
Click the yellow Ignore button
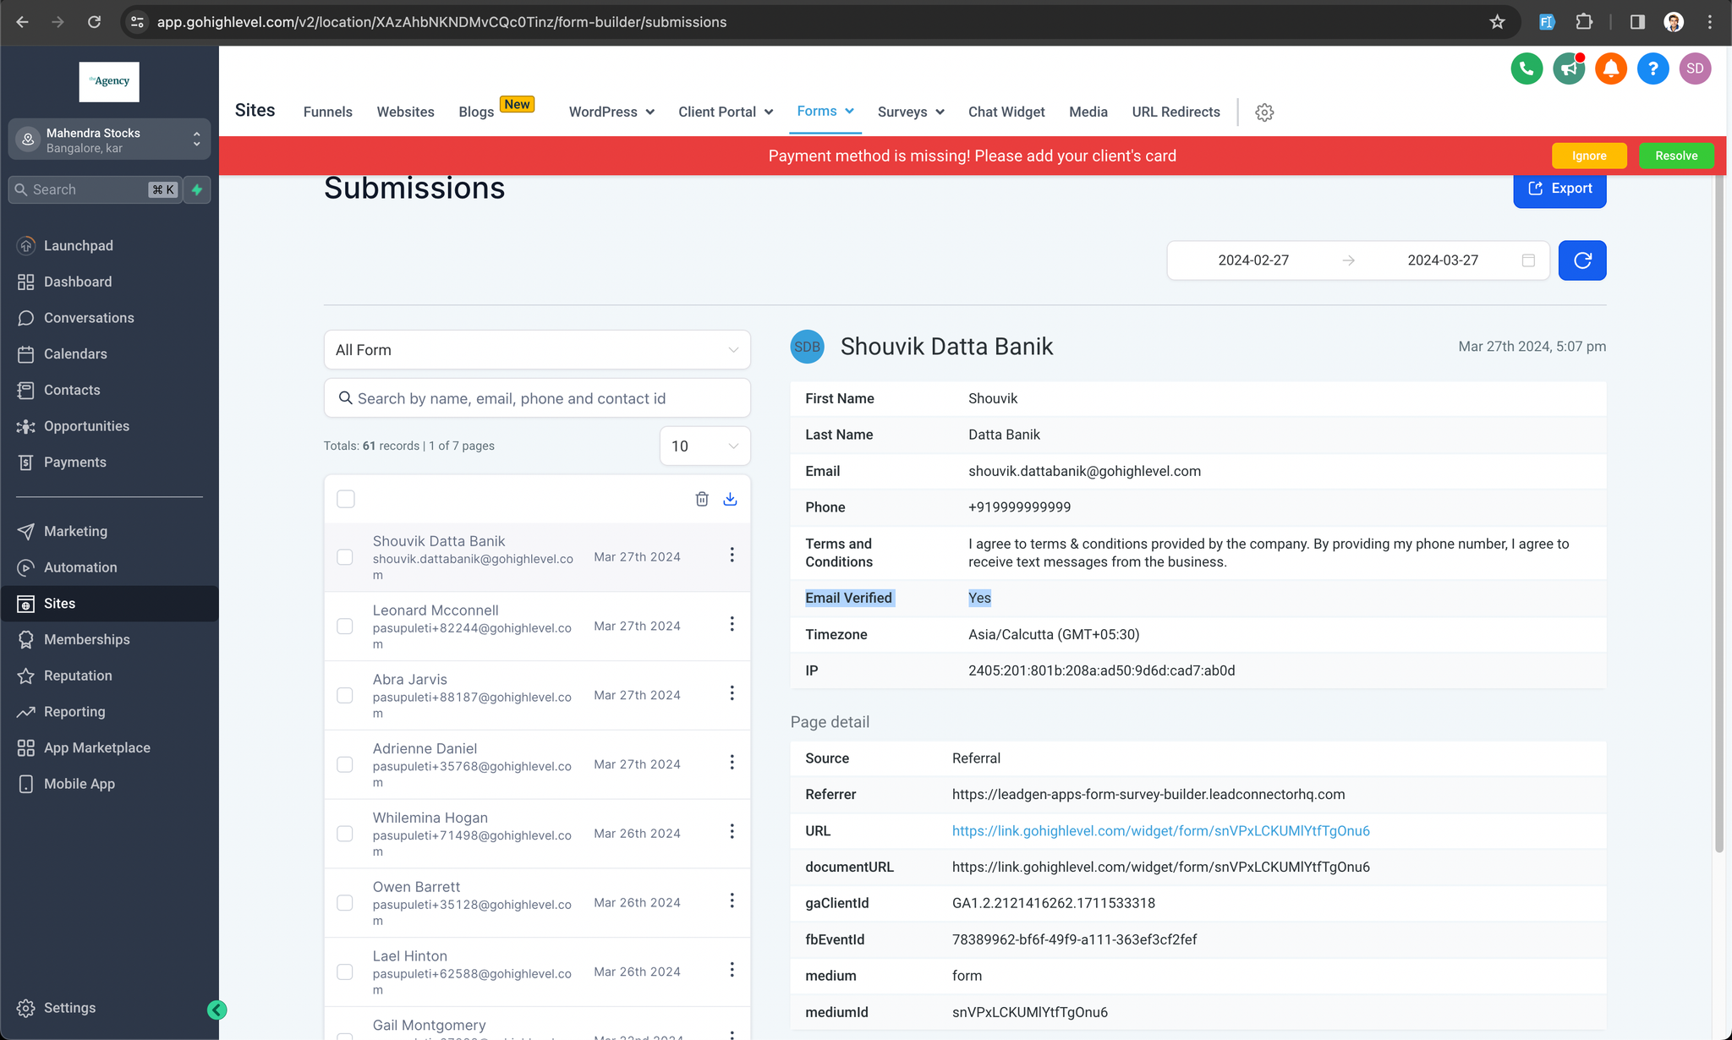(1589, 156)
